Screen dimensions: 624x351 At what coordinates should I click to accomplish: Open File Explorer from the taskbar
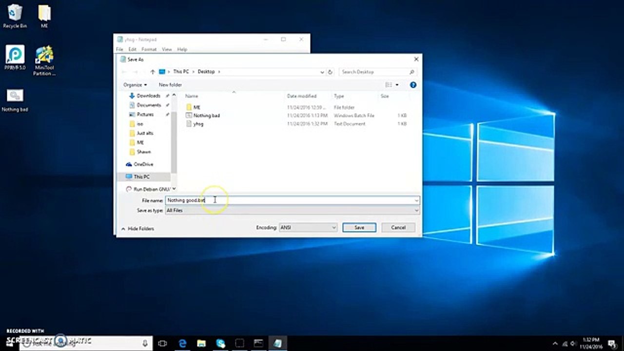(201, 343)
